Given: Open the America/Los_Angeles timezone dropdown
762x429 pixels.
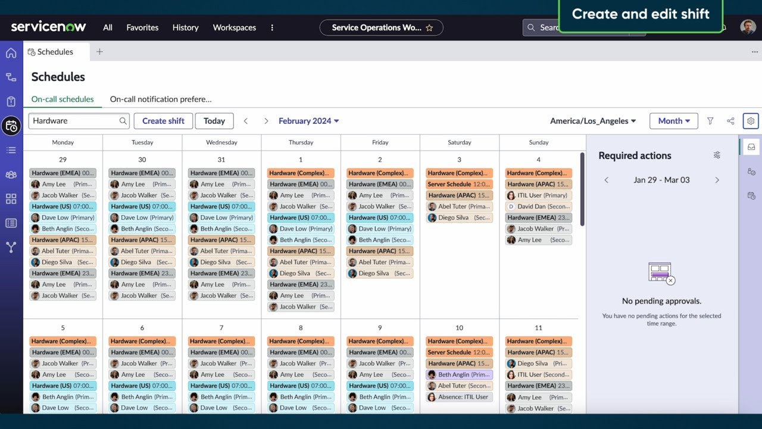Looking at the screenshot, I should (593, 120).
